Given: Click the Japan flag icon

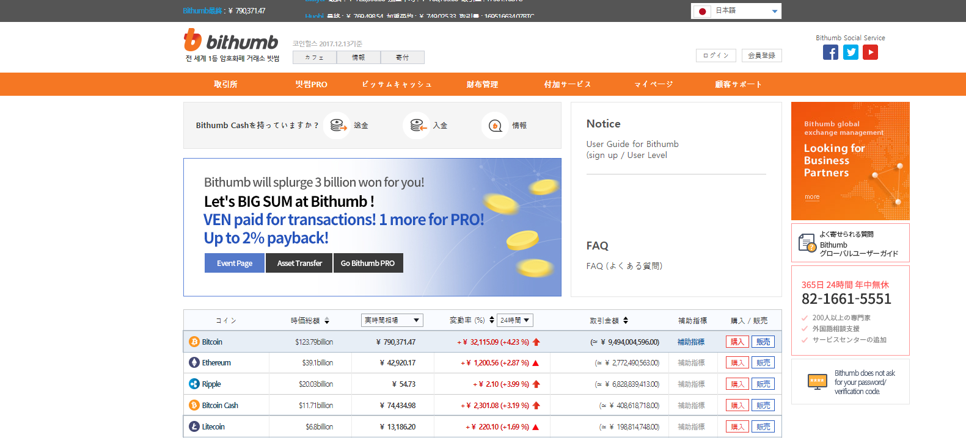Looking at the screenshot, I should click(x=703, y=11).
